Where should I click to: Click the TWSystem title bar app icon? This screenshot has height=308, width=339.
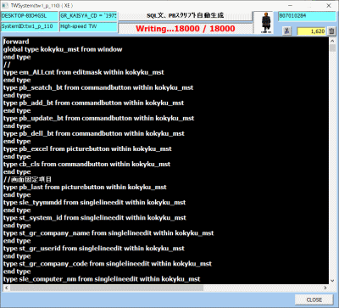point(5,5)
